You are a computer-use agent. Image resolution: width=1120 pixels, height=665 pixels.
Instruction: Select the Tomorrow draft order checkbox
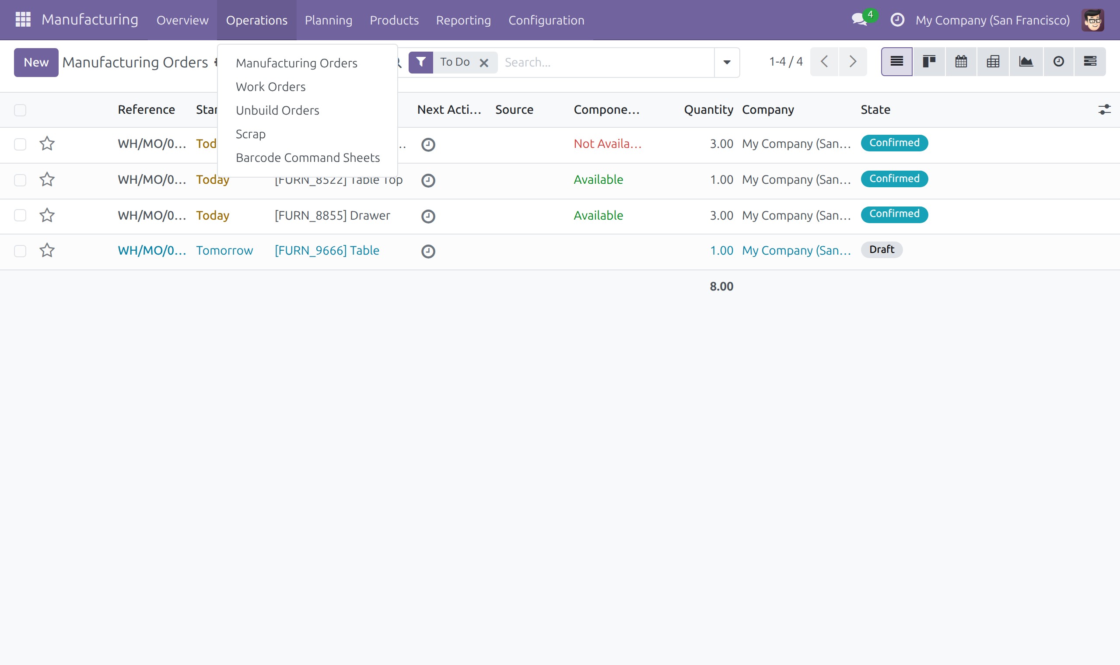(20, 251)
